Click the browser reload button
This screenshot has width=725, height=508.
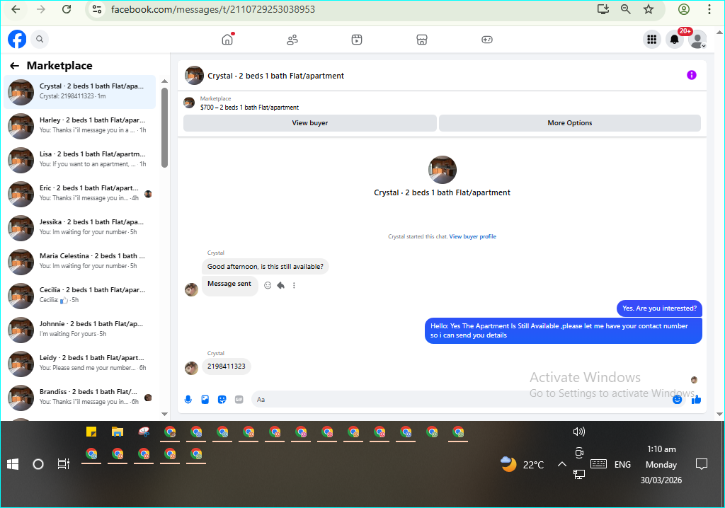pyautogui.click(x=67, y=9)
